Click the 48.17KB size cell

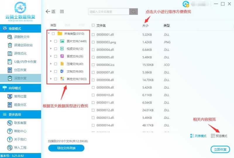(x=148, y=125)
